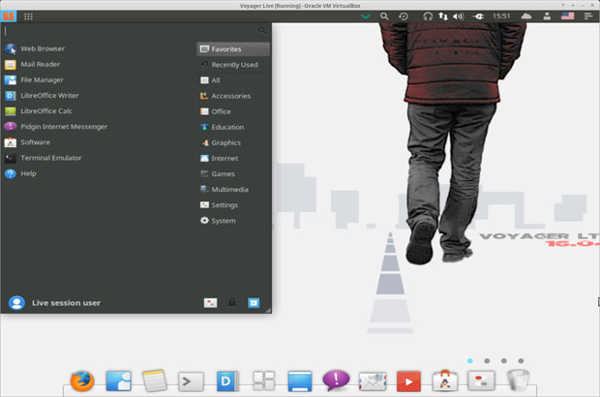Click the menu resize grip corner

tap(268, 310)
